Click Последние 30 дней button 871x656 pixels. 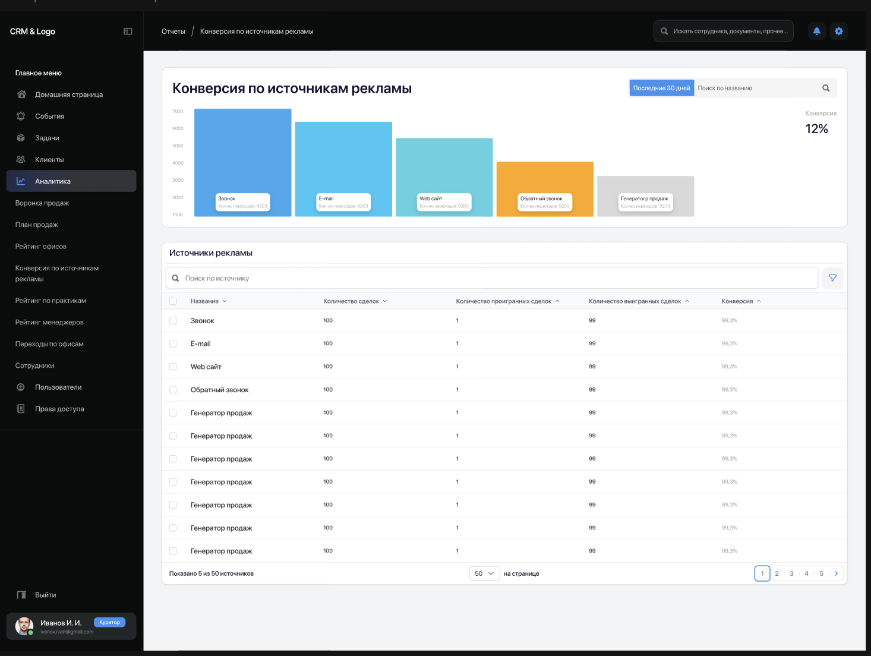[x=661, y=88]
